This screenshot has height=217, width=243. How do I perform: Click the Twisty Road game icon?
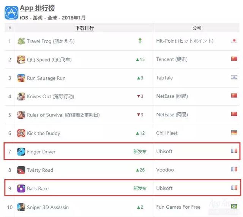coord(21,170)
